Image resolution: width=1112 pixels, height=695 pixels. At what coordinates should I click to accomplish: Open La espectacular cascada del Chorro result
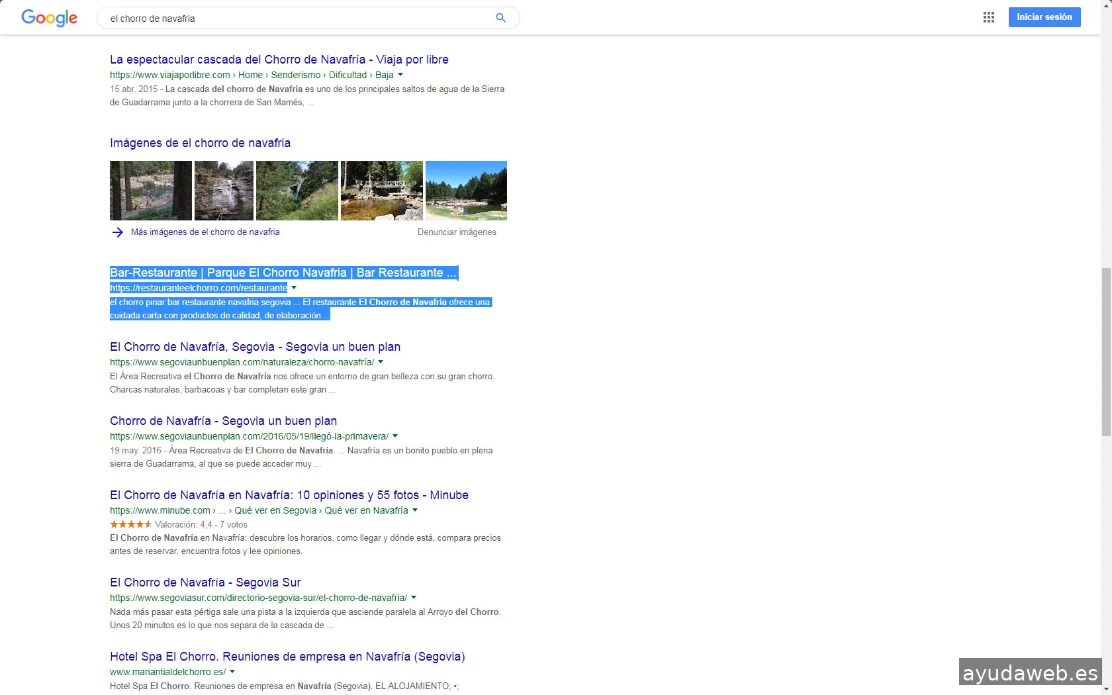[279, 60]
